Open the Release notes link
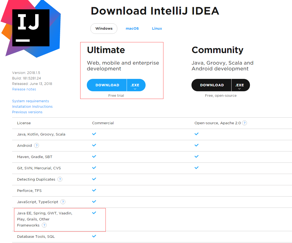 24,89
